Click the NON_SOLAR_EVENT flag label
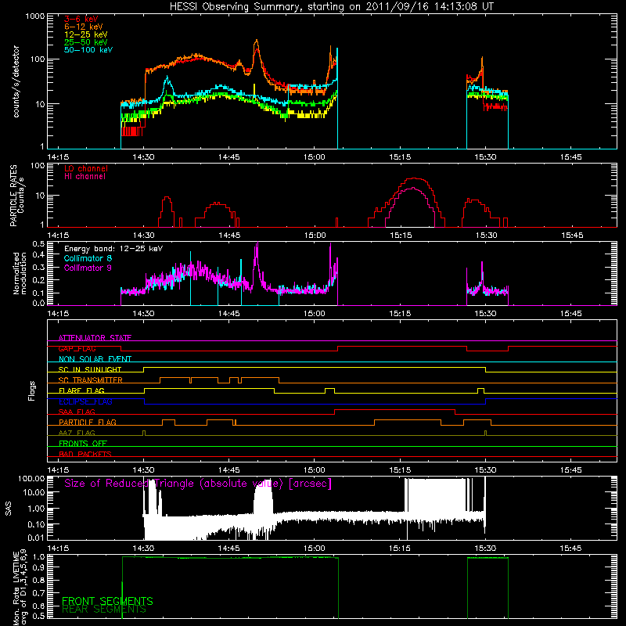Screen dimensions: 626x626 pyautogui.click(x=95, y=359)
